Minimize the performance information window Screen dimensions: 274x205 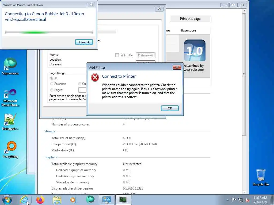224,5
